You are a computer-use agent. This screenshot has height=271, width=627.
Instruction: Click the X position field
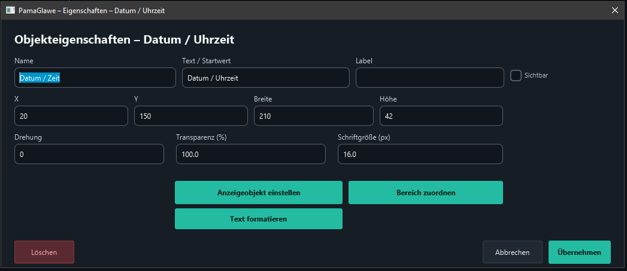click(x=71, y=116)
